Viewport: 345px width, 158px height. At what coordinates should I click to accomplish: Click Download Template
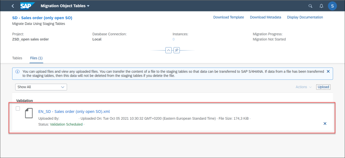click(x=229, y=17)
